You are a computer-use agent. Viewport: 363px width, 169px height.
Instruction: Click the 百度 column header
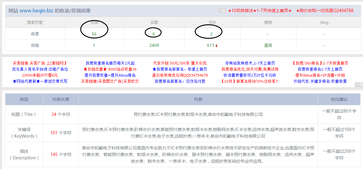95,22
